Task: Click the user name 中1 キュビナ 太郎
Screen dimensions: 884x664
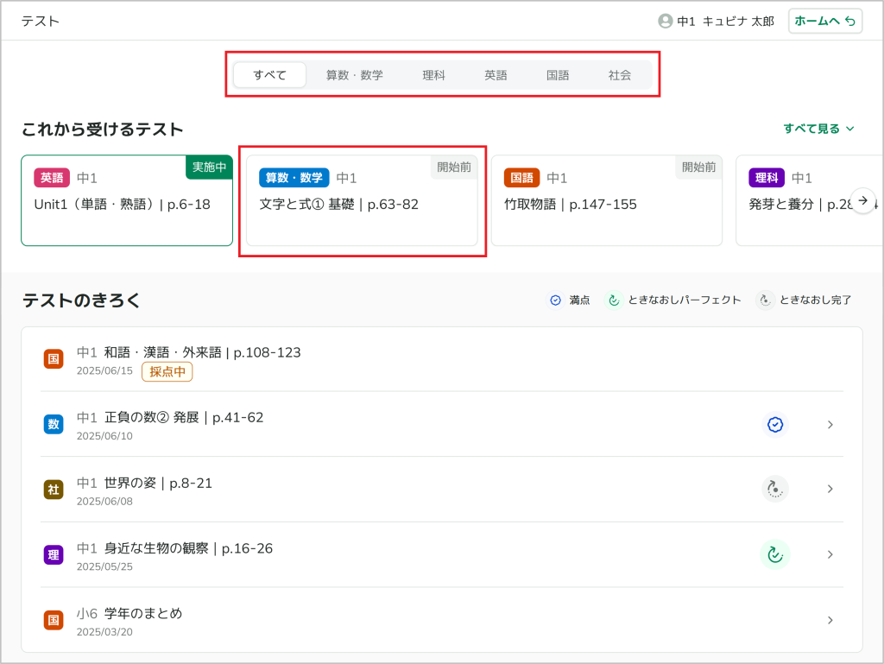Action: [x=725, y=22]
